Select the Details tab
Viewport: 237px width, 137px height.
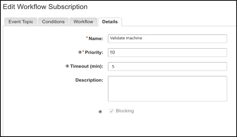[x=110, y=22]
